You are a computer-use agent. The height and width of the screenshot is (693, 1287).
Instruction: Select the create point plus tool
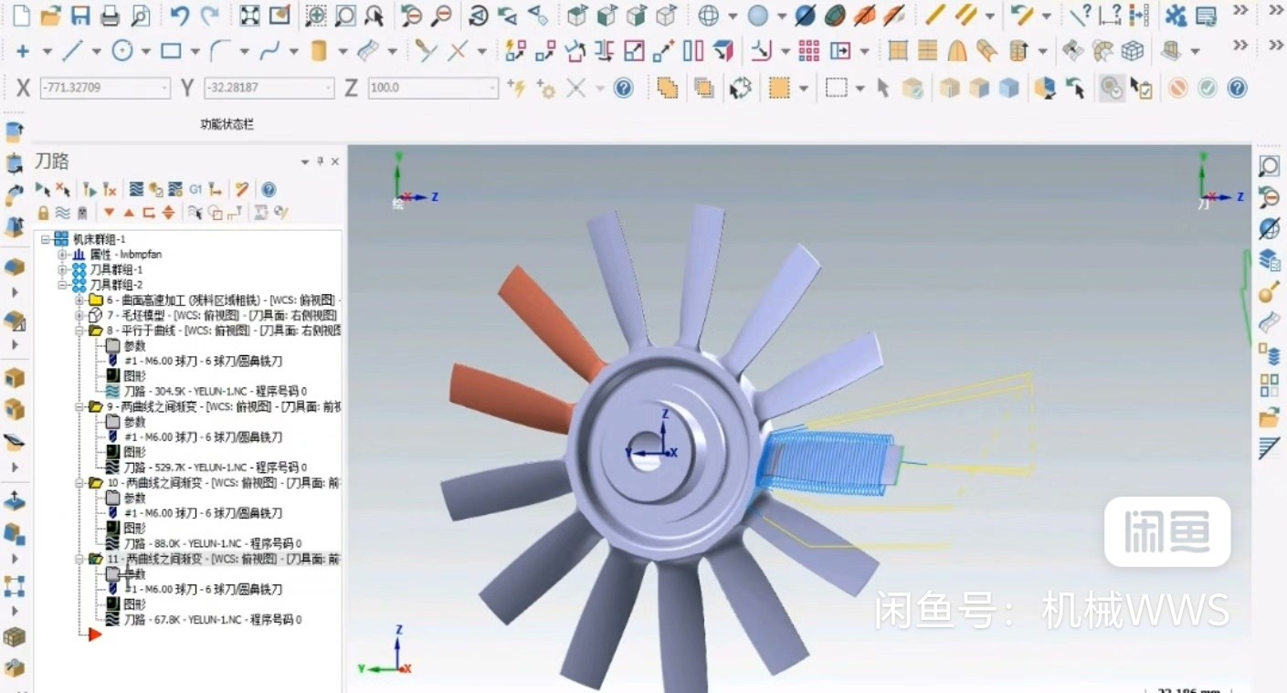coord(22,51)
